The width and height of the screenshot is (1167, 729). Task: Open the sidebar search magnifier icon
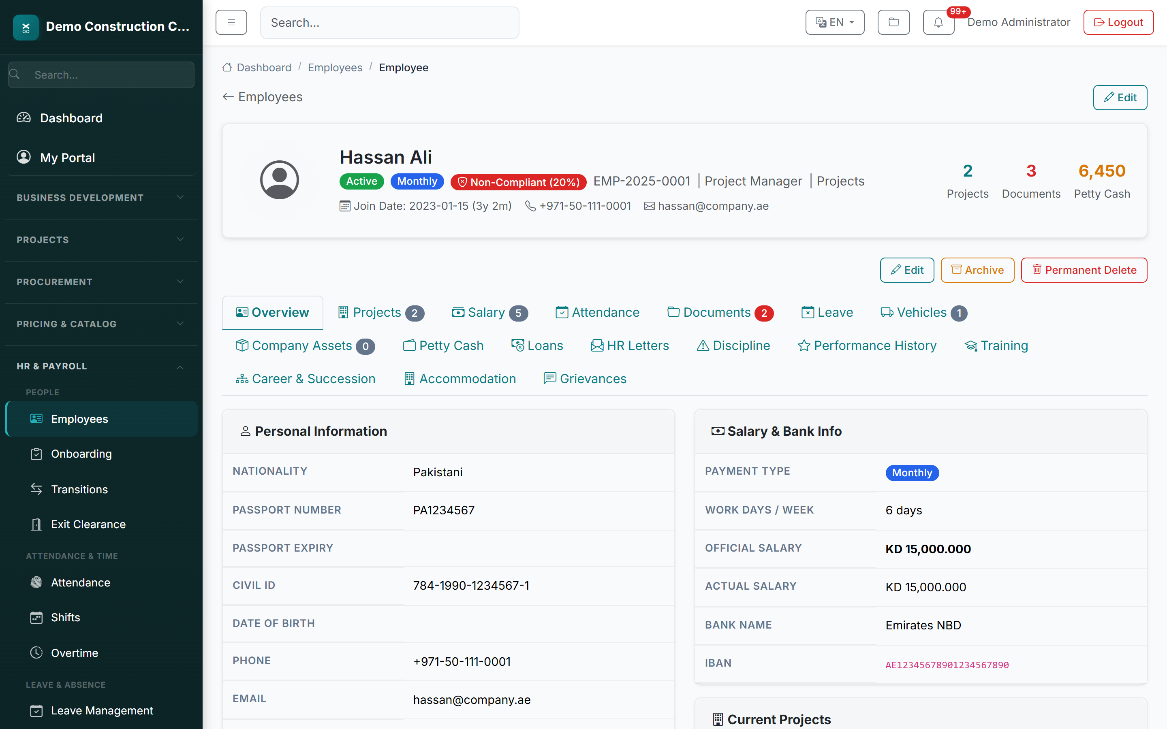point(15,75)
